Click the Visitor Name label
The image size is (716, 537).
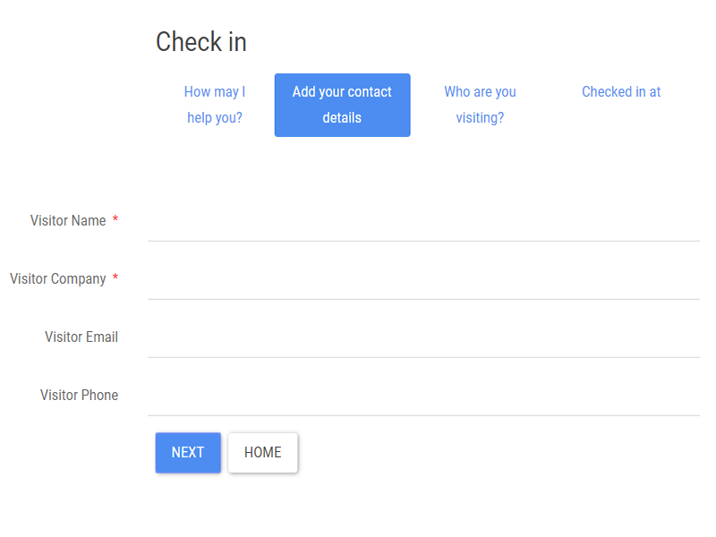(x=70, y=220)
